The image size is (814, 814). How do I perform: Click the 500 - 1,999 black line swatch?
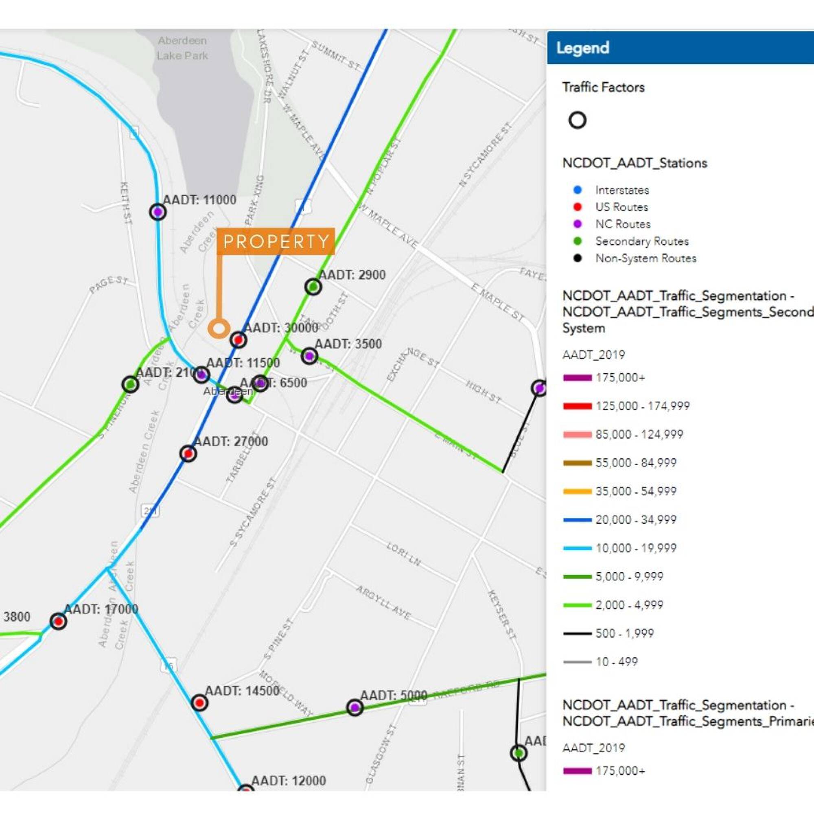point(577,633)
